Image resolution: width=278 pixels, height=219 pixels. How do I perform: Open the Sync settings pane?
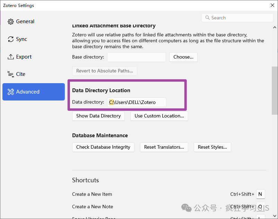tap(34, 39)
